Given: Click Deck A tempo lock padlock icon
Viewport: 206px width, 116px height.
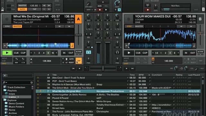Looking at the screenshot, I should pos(31,59).
